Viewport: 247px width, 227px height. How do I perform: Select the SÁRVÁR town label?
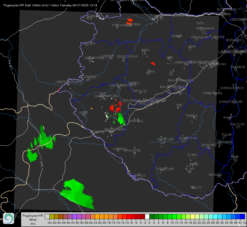click(107, 56)
